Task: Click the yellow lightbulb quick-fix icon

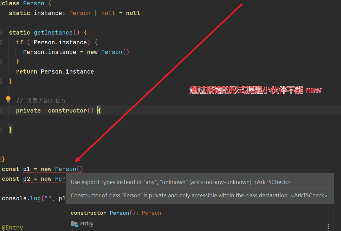Action: (8, 99)
